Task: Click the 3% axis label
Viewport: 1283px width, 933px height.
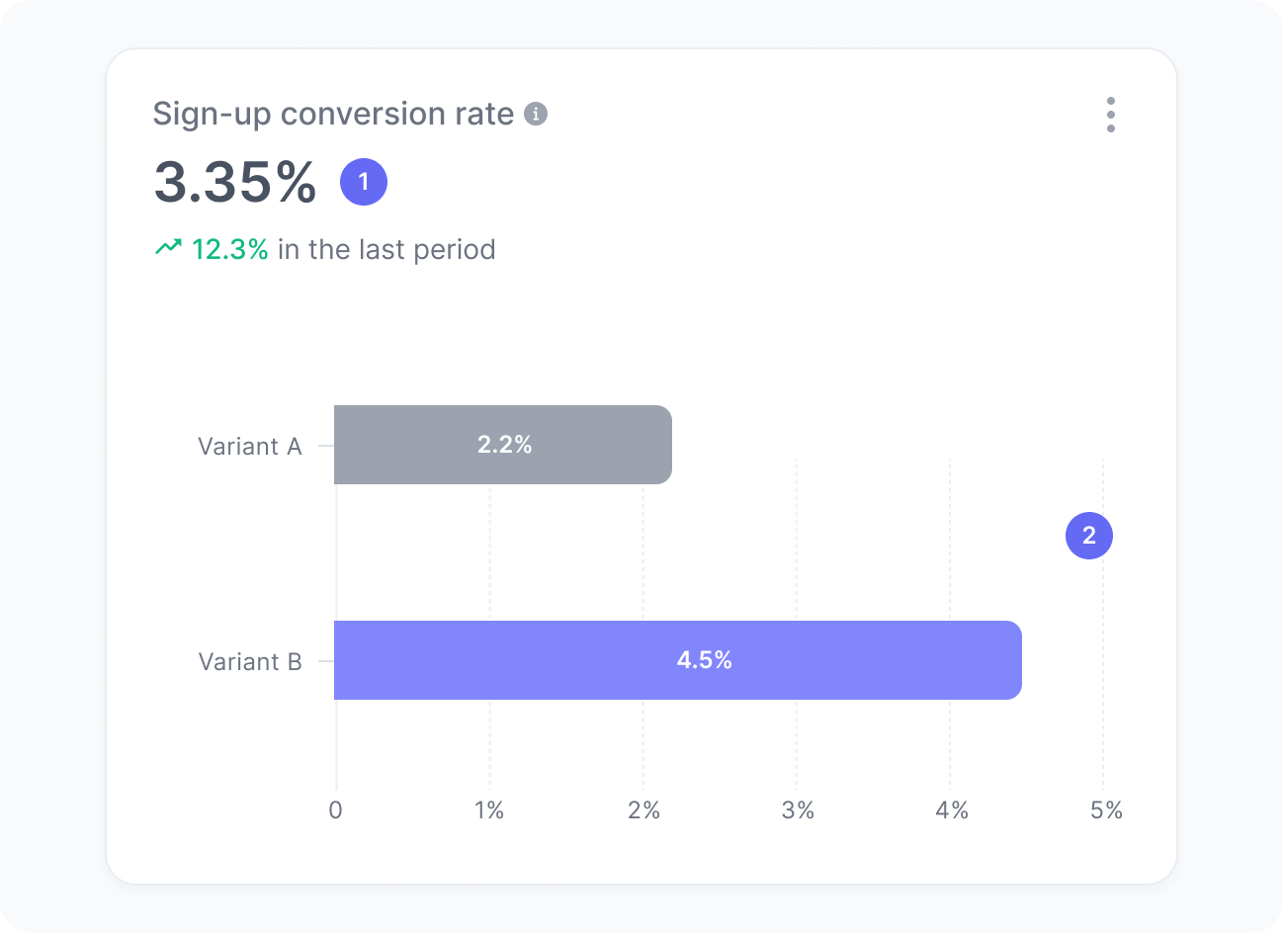Action: coord(799,809)
